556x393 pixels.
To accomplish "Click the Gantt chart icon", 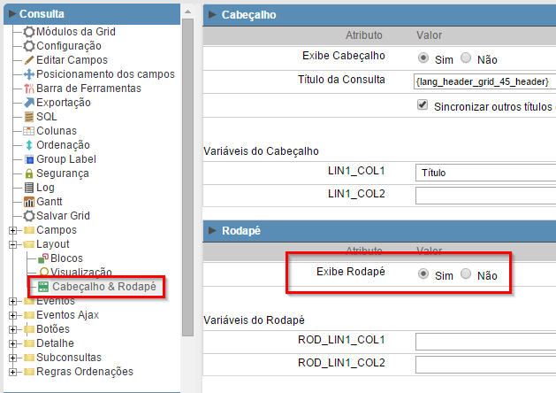I will point(29,202).
